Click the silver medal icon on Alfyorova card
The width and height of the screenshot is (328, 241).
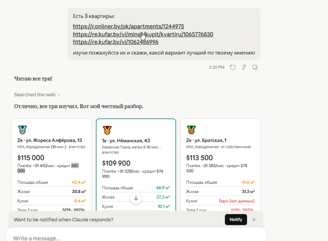point(22,129)
